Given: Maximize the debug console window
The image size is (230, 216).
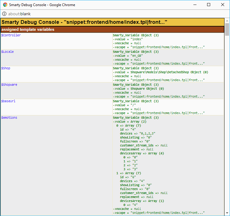Looking at the screenshot, I should (x=209, y=5).
